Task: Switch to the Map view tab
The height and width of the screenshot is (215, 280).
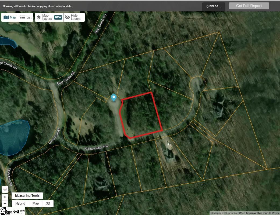Action: point(10,17)
